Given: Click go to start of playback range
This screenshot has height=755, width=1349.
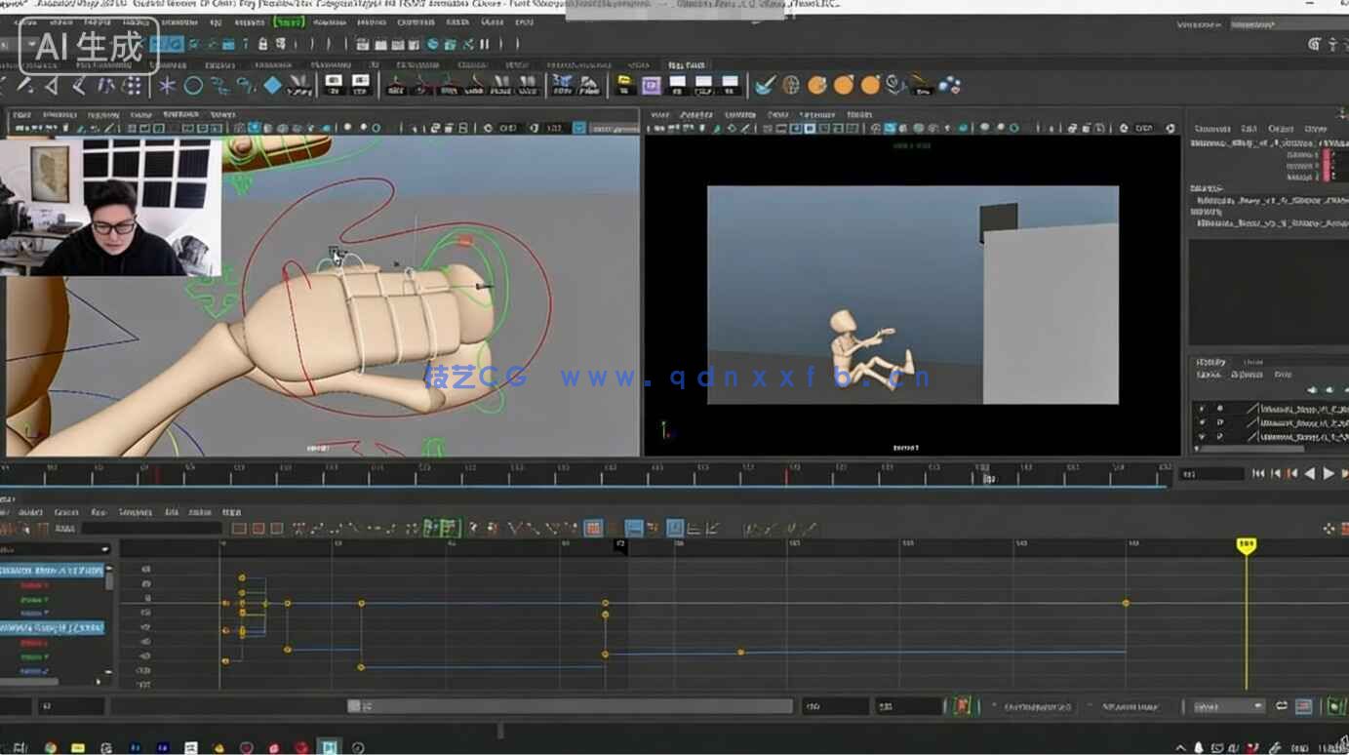Looking at the screenshot, I should [x=1258, y=474].
